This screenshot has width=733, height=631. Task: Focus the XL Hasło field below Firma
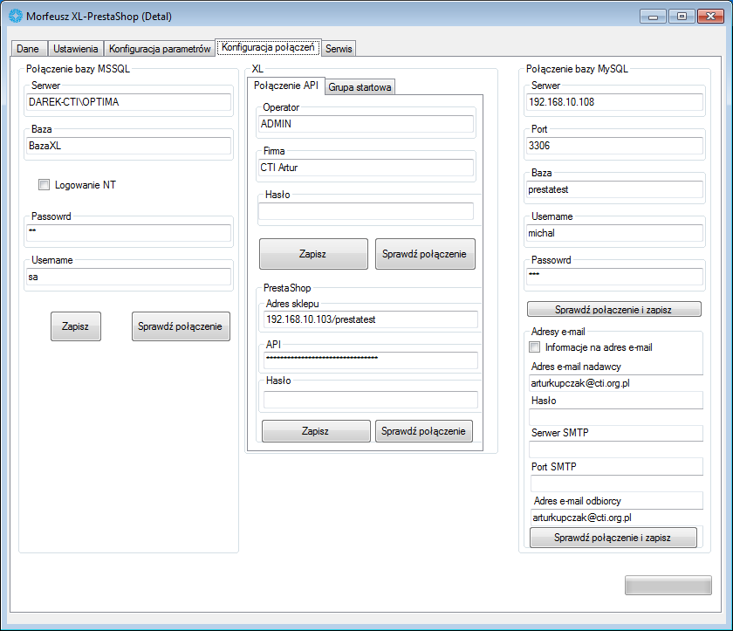[366, 211]
